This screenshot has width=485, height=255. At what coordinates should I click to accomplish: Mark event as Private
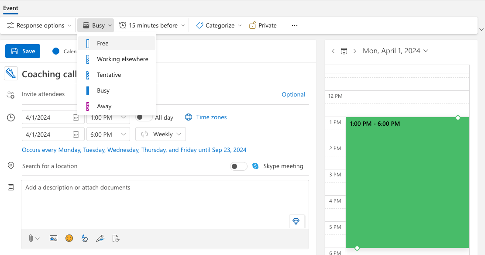click(x=263, y=25)
